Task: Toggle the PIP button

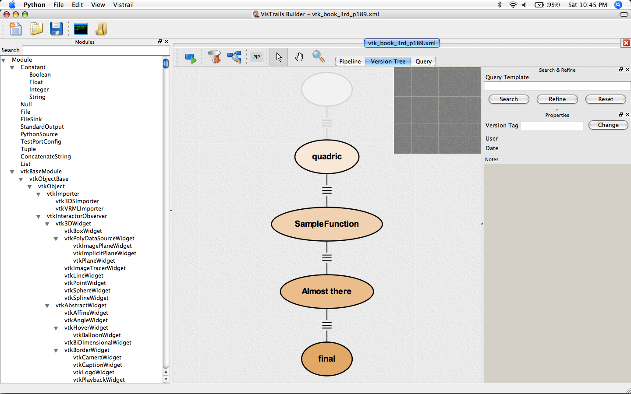Action: (x=257, y=57)
